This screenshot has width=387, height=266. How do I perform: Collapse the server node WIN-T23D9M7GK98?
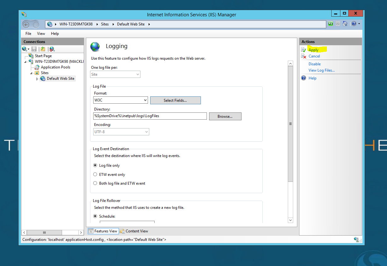(26, 62)
